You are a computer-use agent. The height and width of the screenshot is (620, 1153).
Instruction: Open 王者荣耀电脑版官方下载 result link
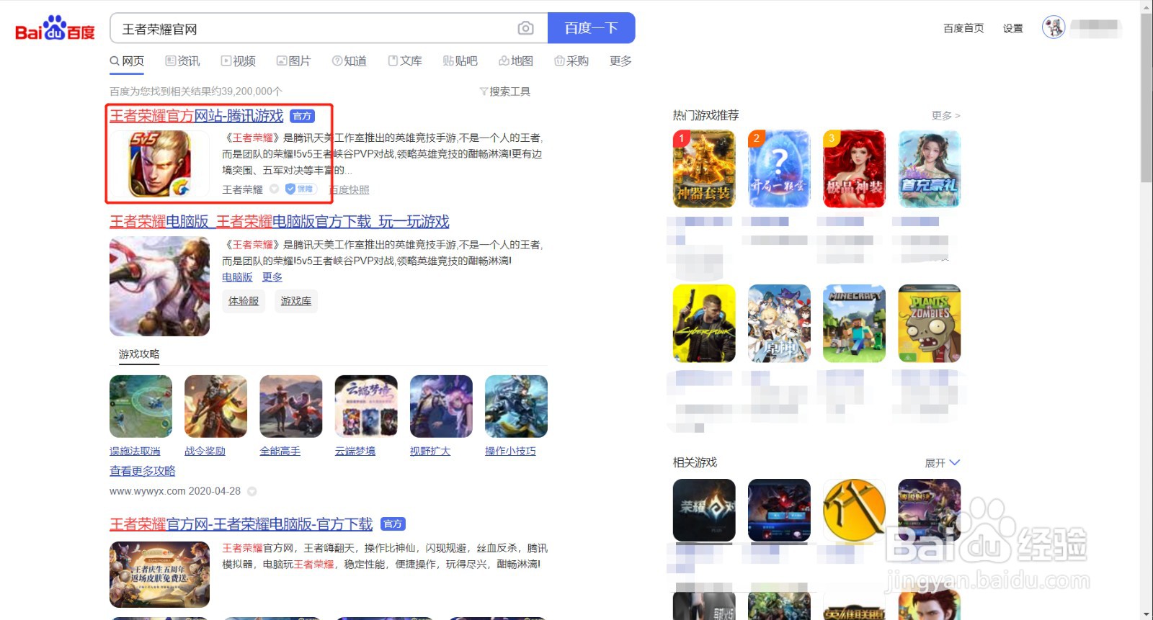pos(280,222)
